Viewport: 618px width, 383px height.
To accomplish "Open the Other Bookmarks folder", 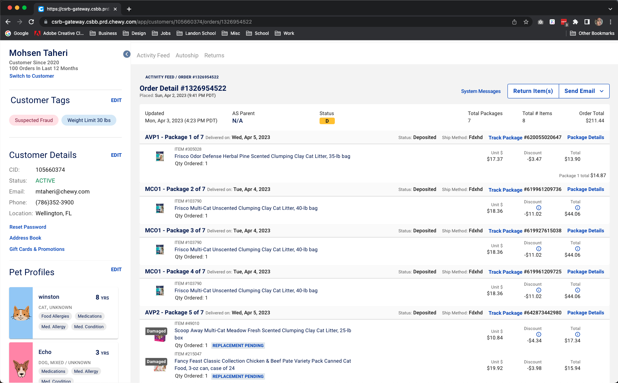I will (592, 33).
